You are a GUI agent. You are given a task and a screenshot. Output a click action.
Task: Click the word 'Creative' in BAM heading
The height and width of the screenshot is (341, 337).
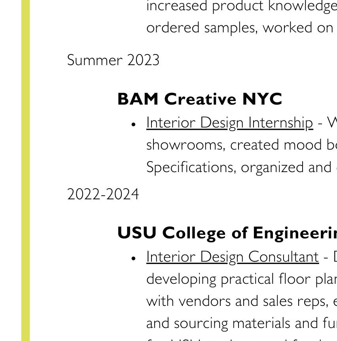click(200, 99)
